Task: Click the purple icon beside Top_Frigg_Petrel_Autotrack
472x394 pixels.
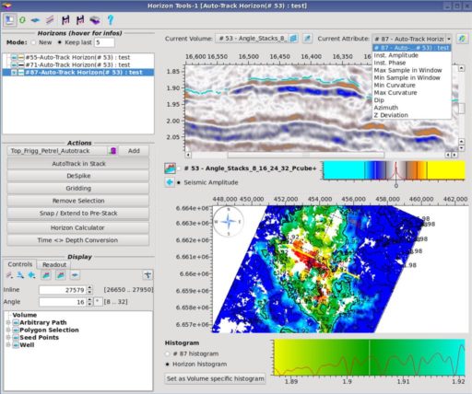Action: [x=113, y=151]
